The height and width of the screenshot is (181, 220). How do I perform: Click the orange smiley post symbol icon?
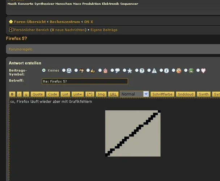179,71
